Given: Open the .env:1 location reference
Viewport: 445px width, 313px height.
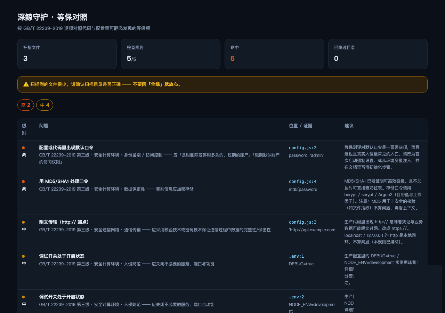Looking at the screenshot, I should click(297, 256).
